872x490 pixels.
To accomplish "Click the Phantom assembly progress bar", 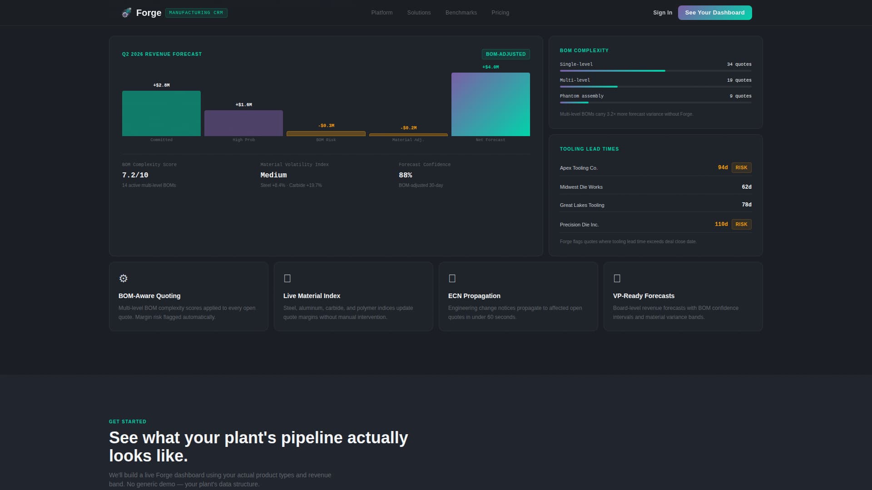I will tap(655, 103).
